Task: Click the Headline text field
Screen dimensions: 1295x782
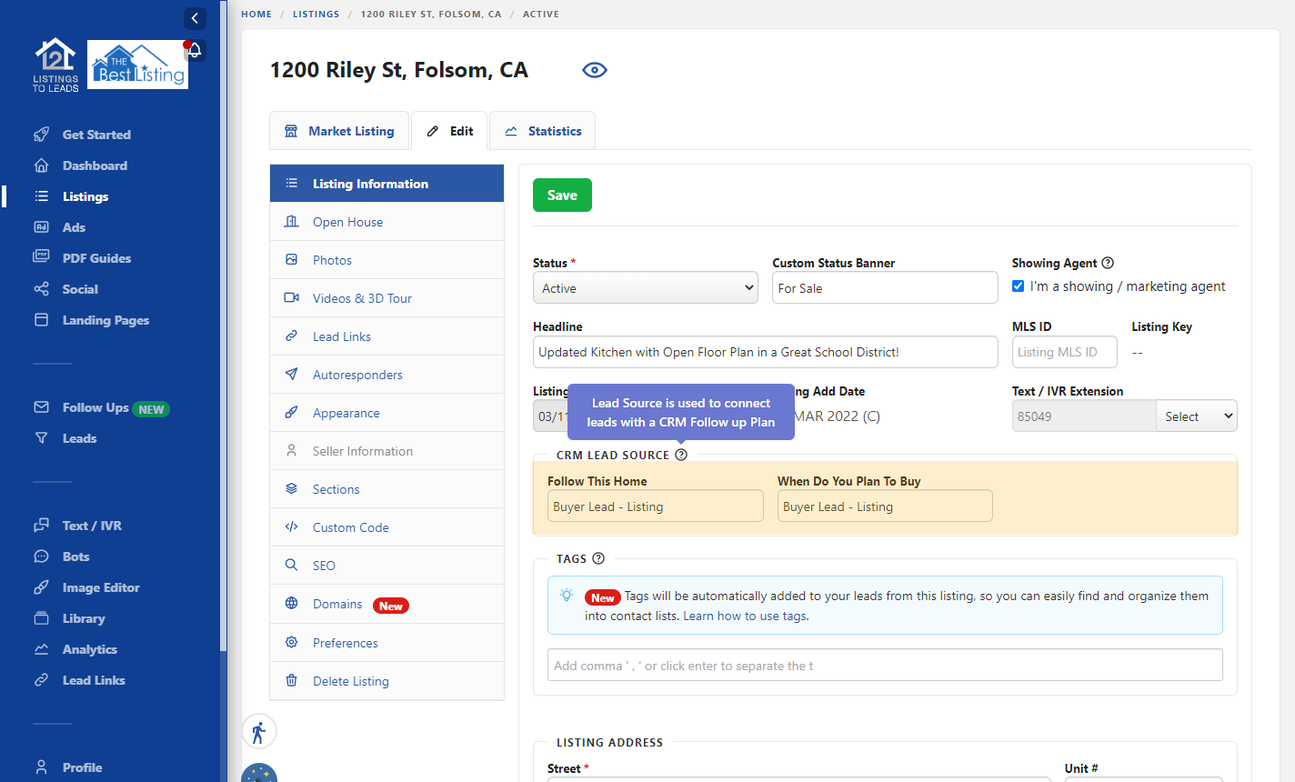Action: [765, 352]
